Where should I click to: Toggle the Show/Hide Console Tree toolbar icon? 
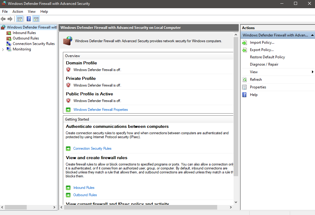pyautogui.click(x=20, y=19)
